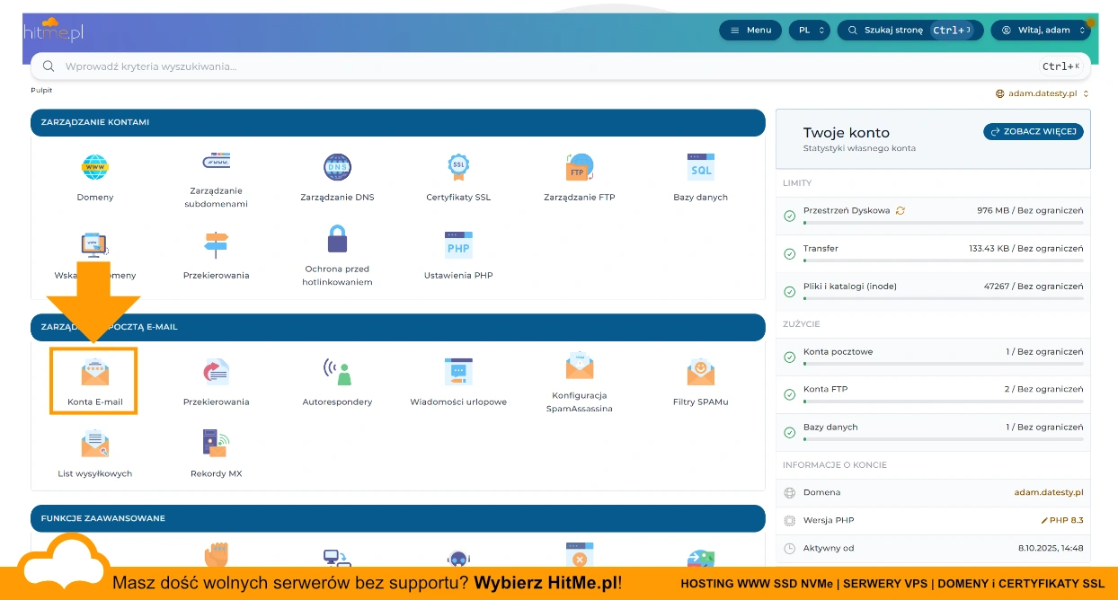Viewport: 1118px width, 600px height.
Task: Open Bazy danych SQL icon
Action: [x=701, y=167]
